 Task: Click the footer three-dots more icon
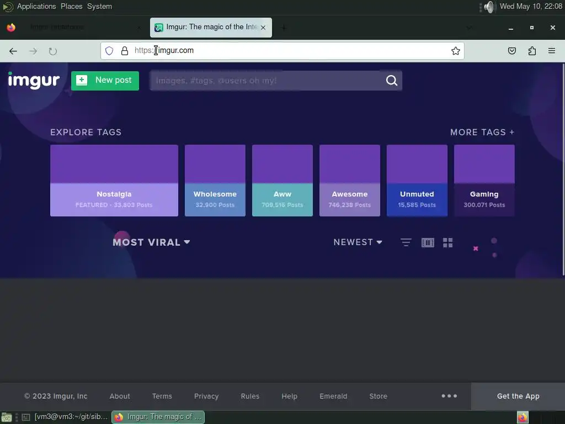click(x=449, y=396)
